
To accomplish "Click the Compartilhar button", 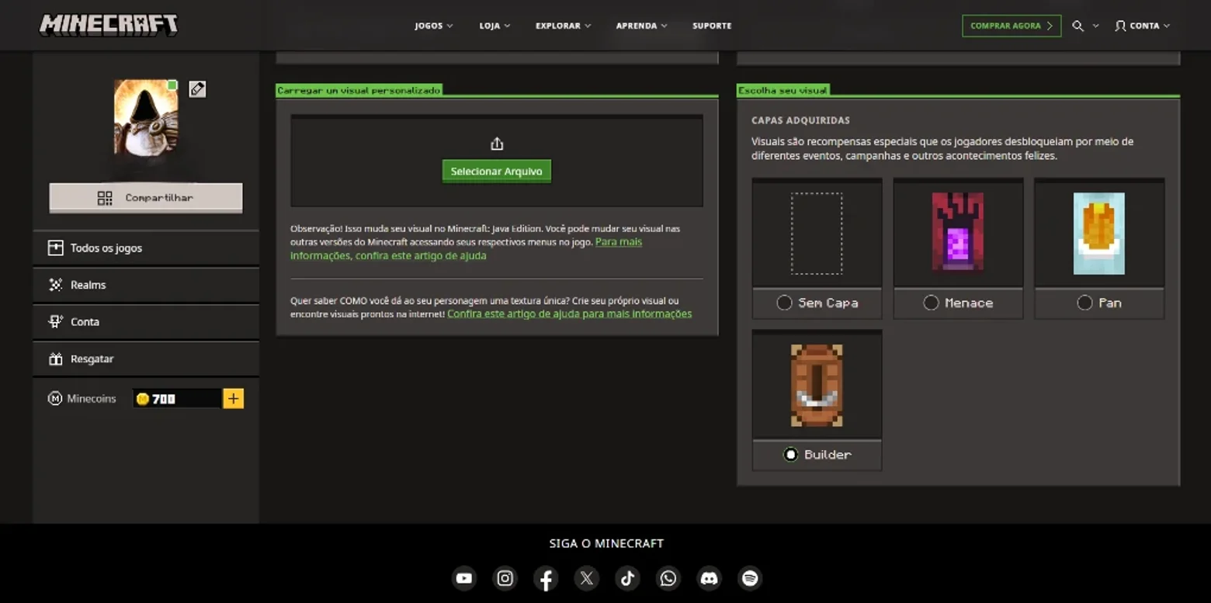I will tap(146, 198).
